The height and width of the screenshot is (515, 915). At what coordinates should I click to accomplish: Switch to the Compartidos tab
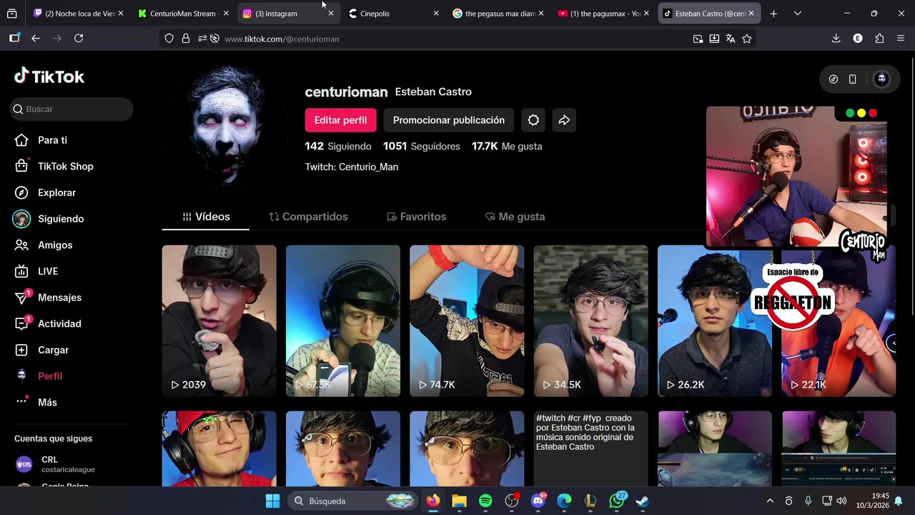click(x=308, y=217)
